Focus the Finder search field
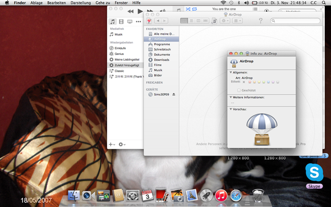Viewport: 331px width, 207px height. 295,21
